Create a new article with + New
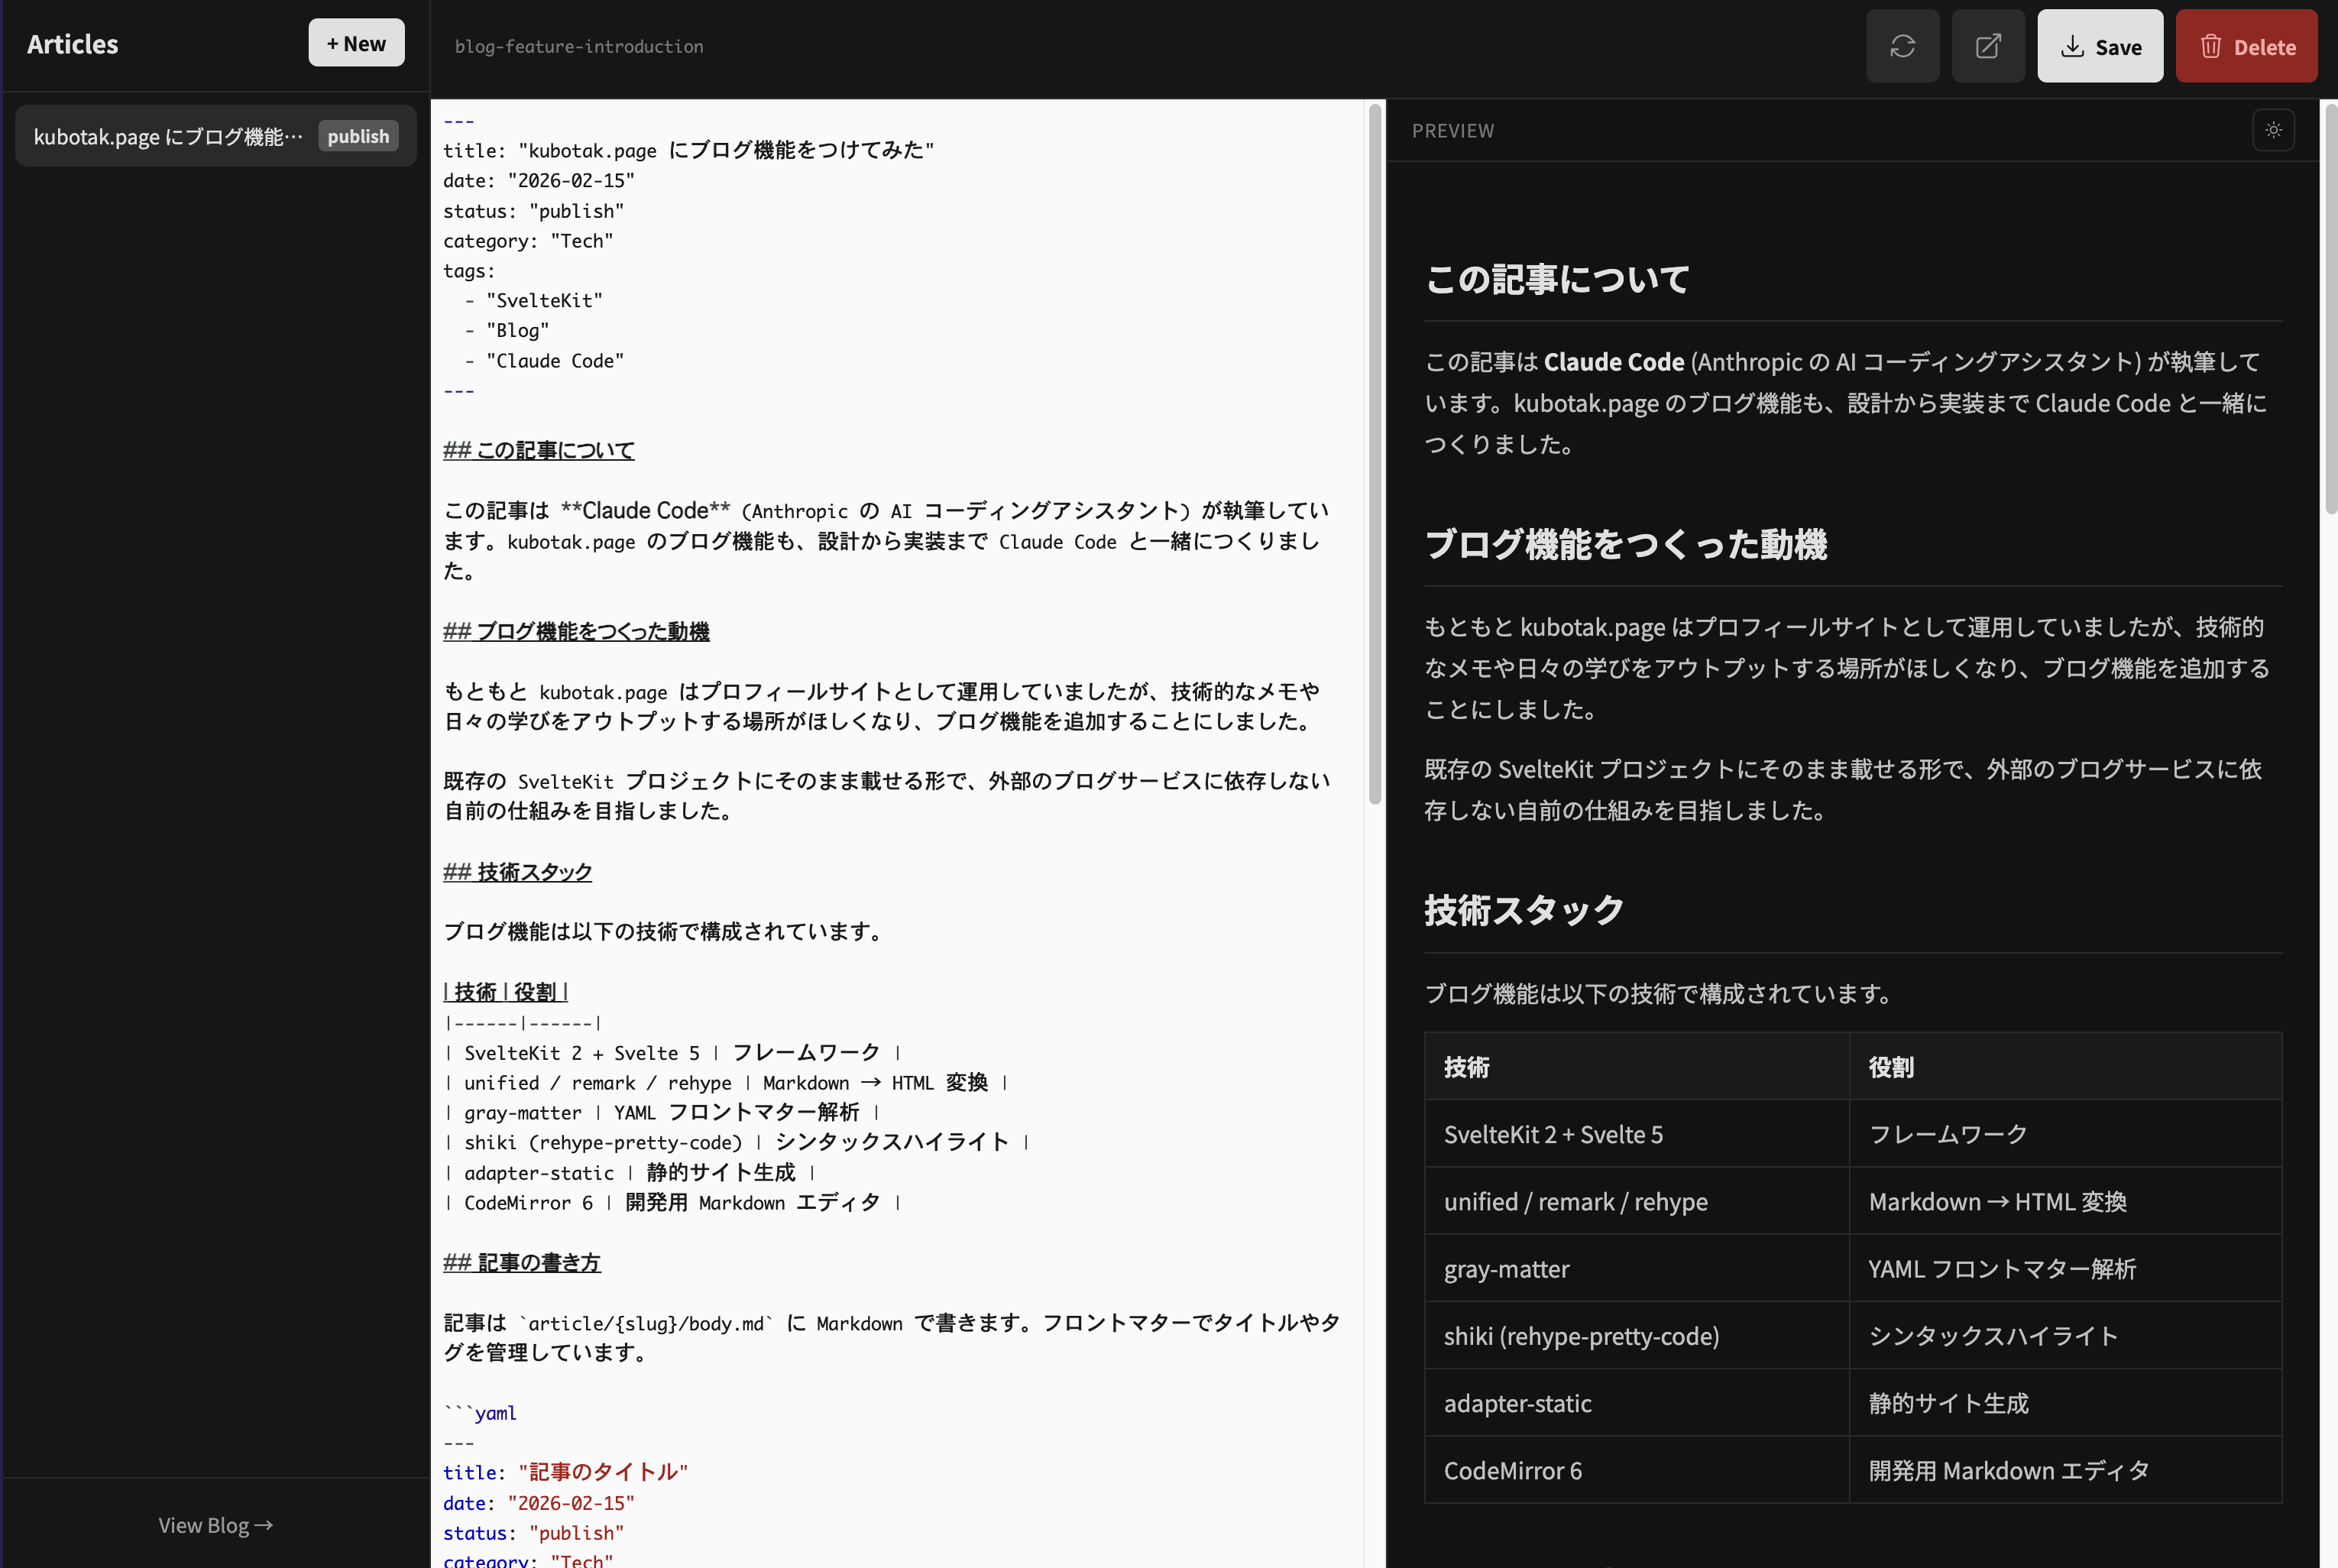Screen dimensions: 2338x1568 click(x=356, y=43)
